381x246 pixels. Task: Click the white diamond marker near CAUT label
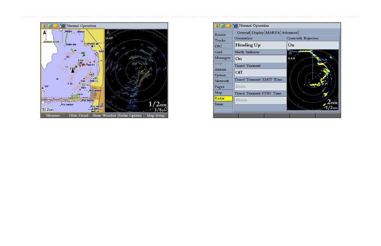click(97, 54)
